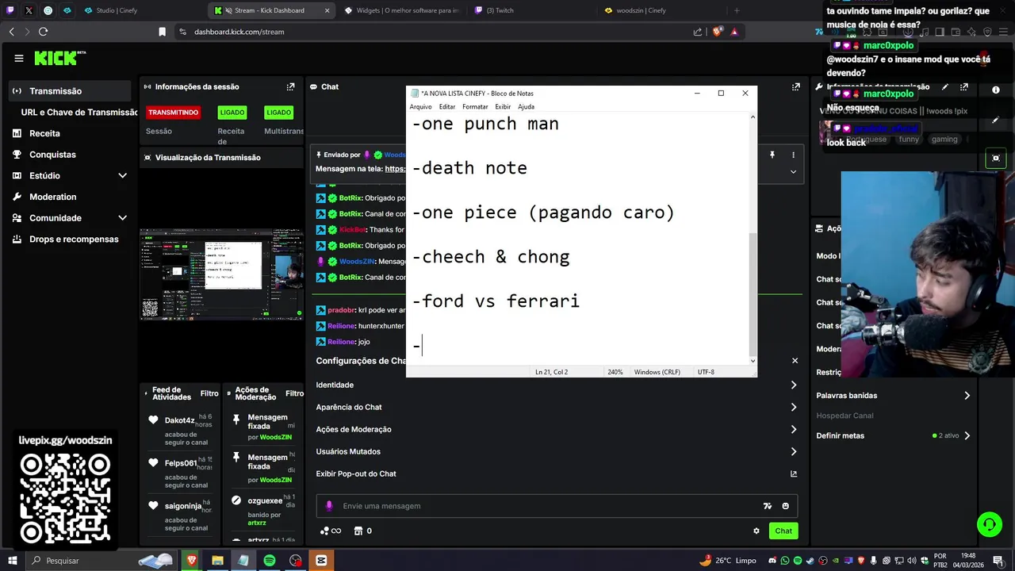Reload the page in browser
Image resolution: width=1015 pixels, height=571 pixels.
coord(43,32)
